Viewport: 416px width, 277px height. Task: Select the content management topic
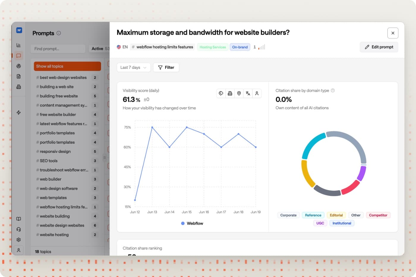(67, 105)
